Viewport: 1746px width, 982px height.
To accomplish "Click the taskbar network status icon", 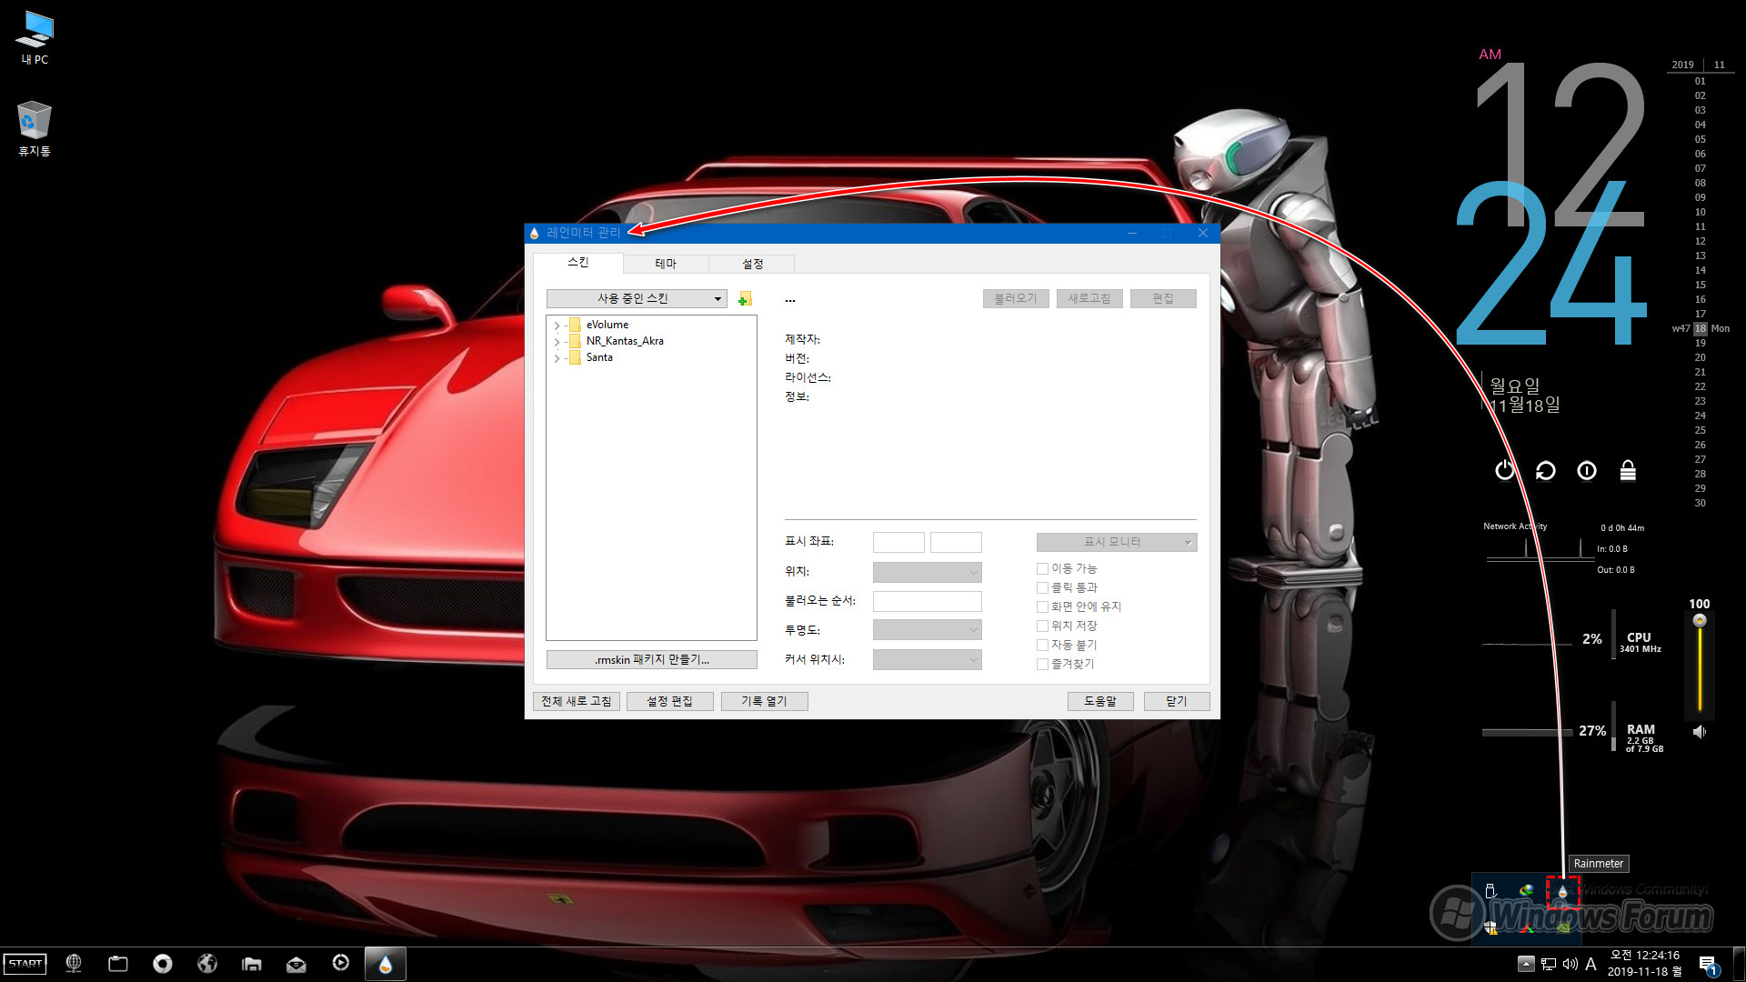I will click(x=1549, y=964).
